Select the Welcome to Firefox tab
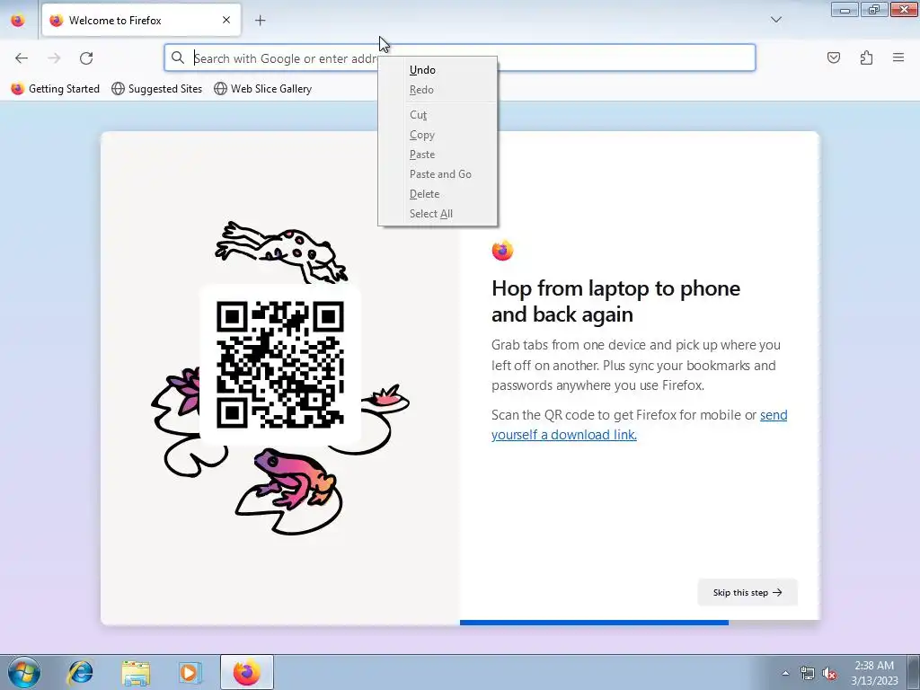This screenshot has width=920, height=690. coord(141,20)
